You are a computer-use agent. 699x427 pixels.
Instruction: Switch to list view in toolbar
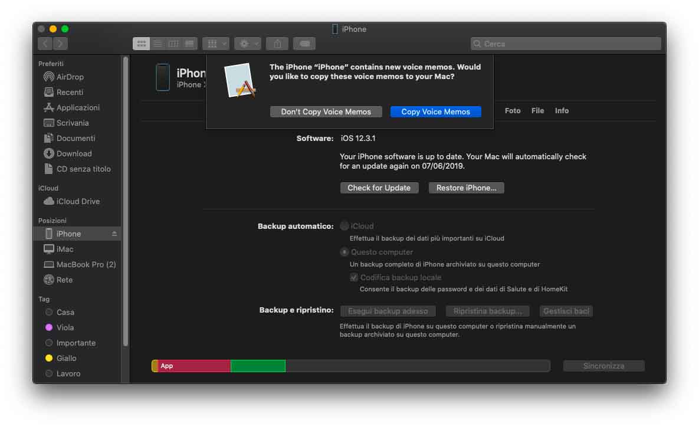[x=157, y=44]
